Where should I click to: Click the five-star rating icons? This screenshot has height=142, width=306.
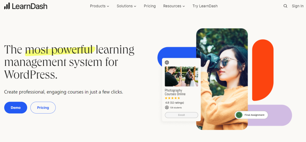click(172, 98)
